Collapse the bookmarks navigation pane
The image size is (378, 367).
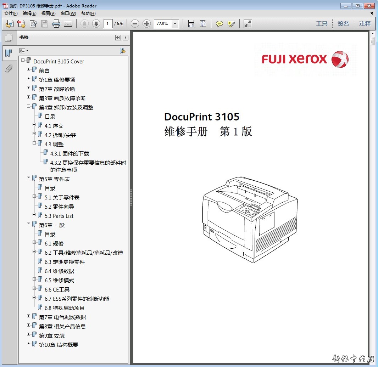[118, 38]
